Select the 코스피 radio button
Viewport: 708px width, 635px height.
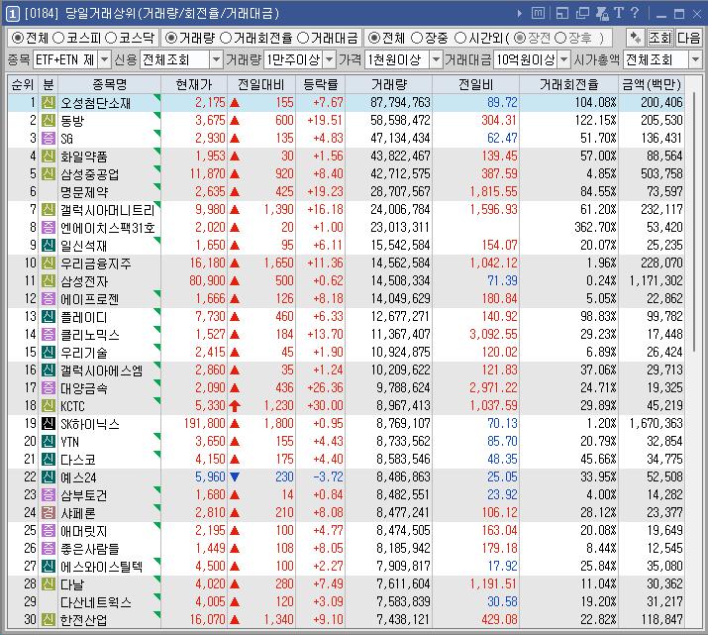(58, 38)
